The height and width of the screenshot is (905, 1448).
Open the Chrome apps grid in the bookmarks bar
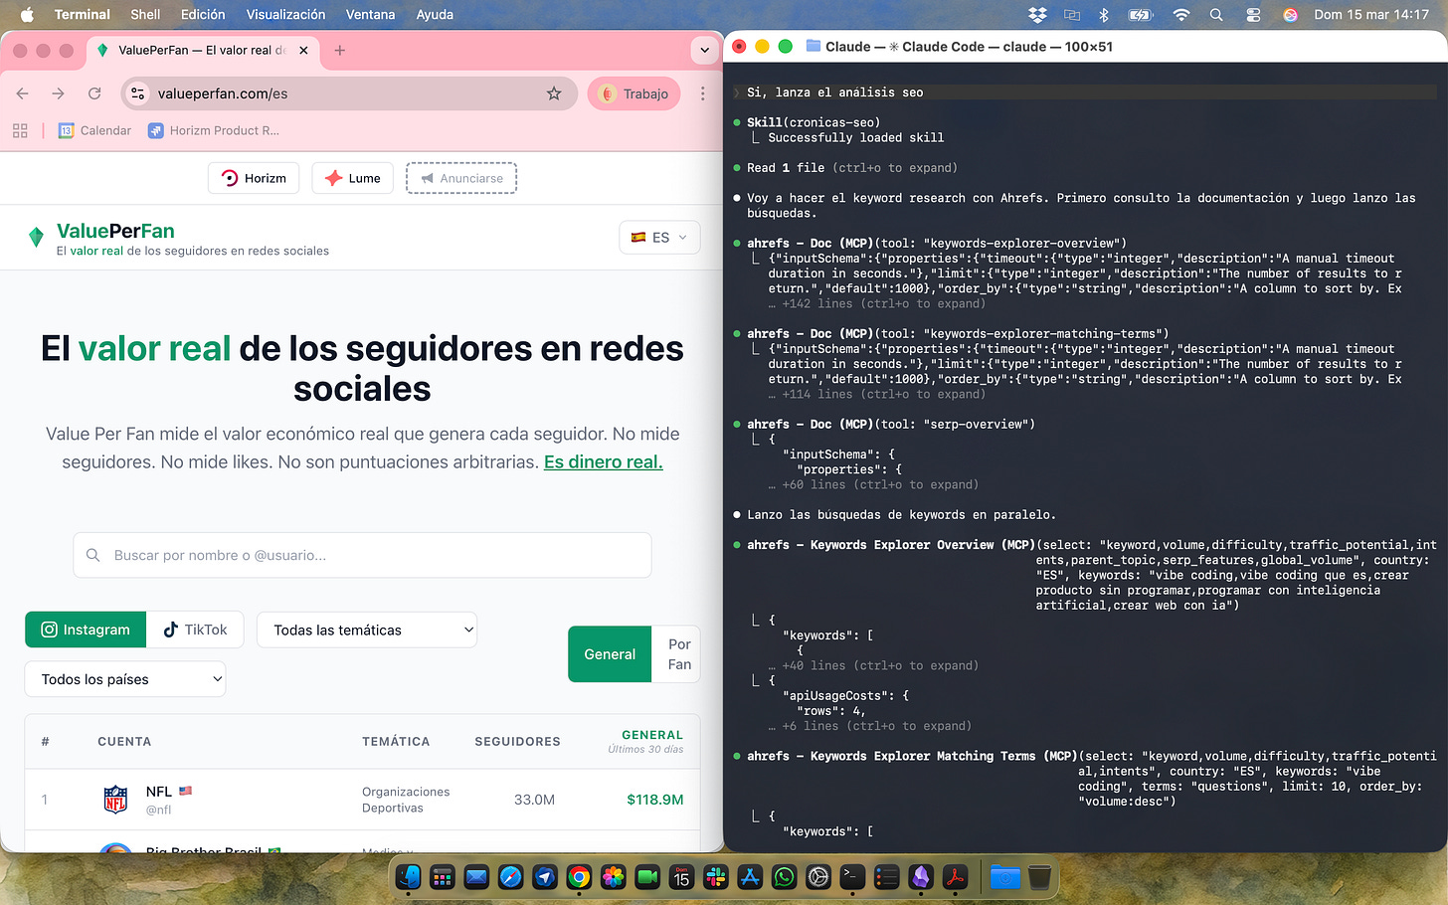click(20, 130)
